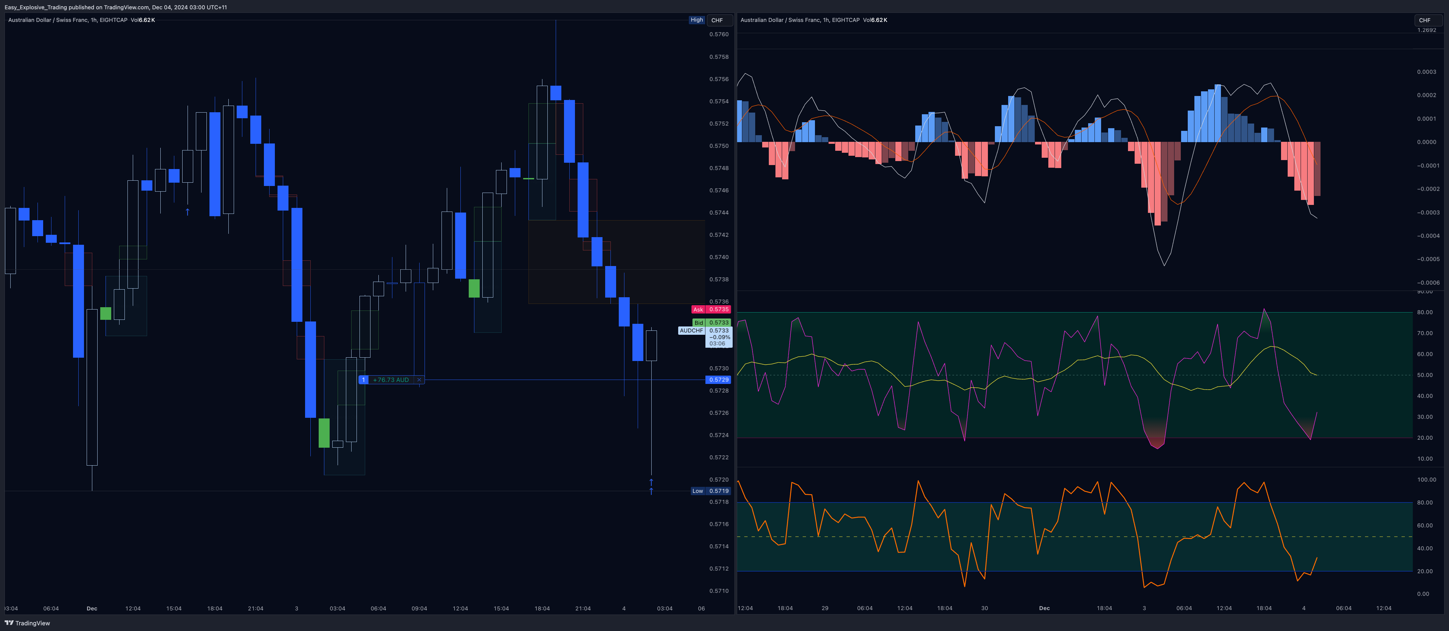
Task: Click the 100.00 level on the bottom oscillator scale
Action: 1426,480
